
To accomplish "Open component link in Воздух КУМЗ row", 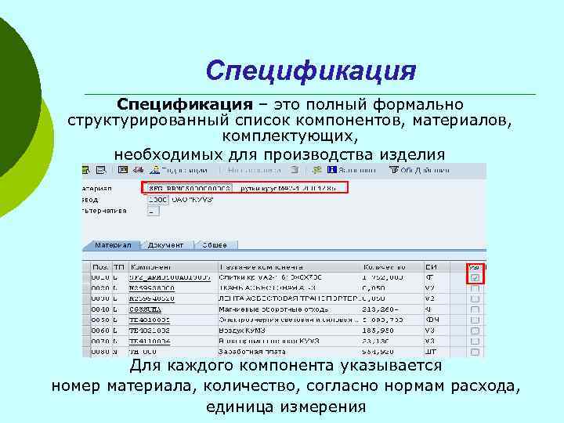I will point(150,331).
